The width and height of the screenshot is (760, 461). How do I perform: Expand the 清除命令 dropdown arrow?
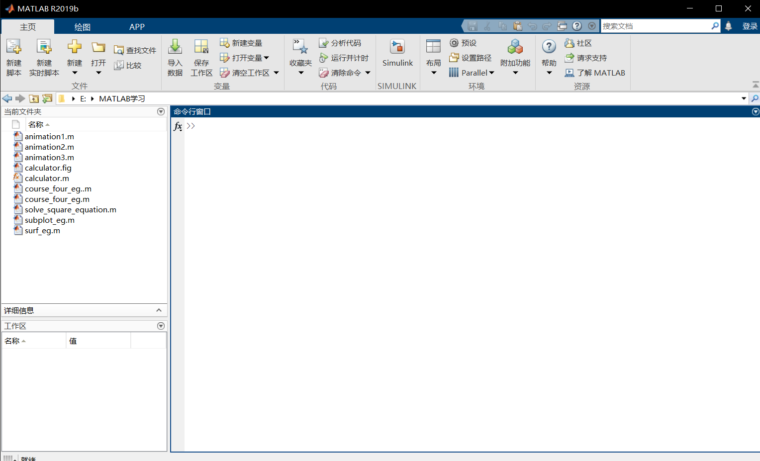(368, 73)
